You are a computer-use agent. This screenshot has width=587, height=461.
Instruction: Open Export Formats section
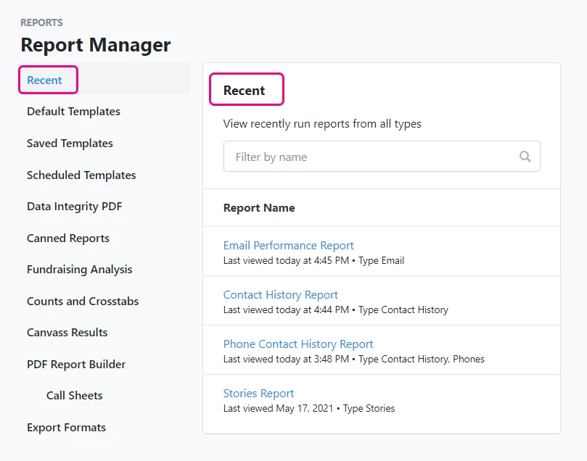pyautogui.click(x=67, y=427)
